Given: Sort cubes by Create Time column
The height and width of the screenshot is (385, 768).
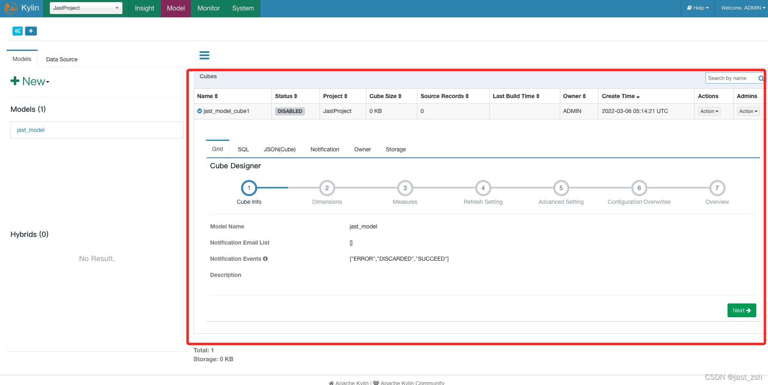Looking at the screenshot, I should tap(621, 96).
